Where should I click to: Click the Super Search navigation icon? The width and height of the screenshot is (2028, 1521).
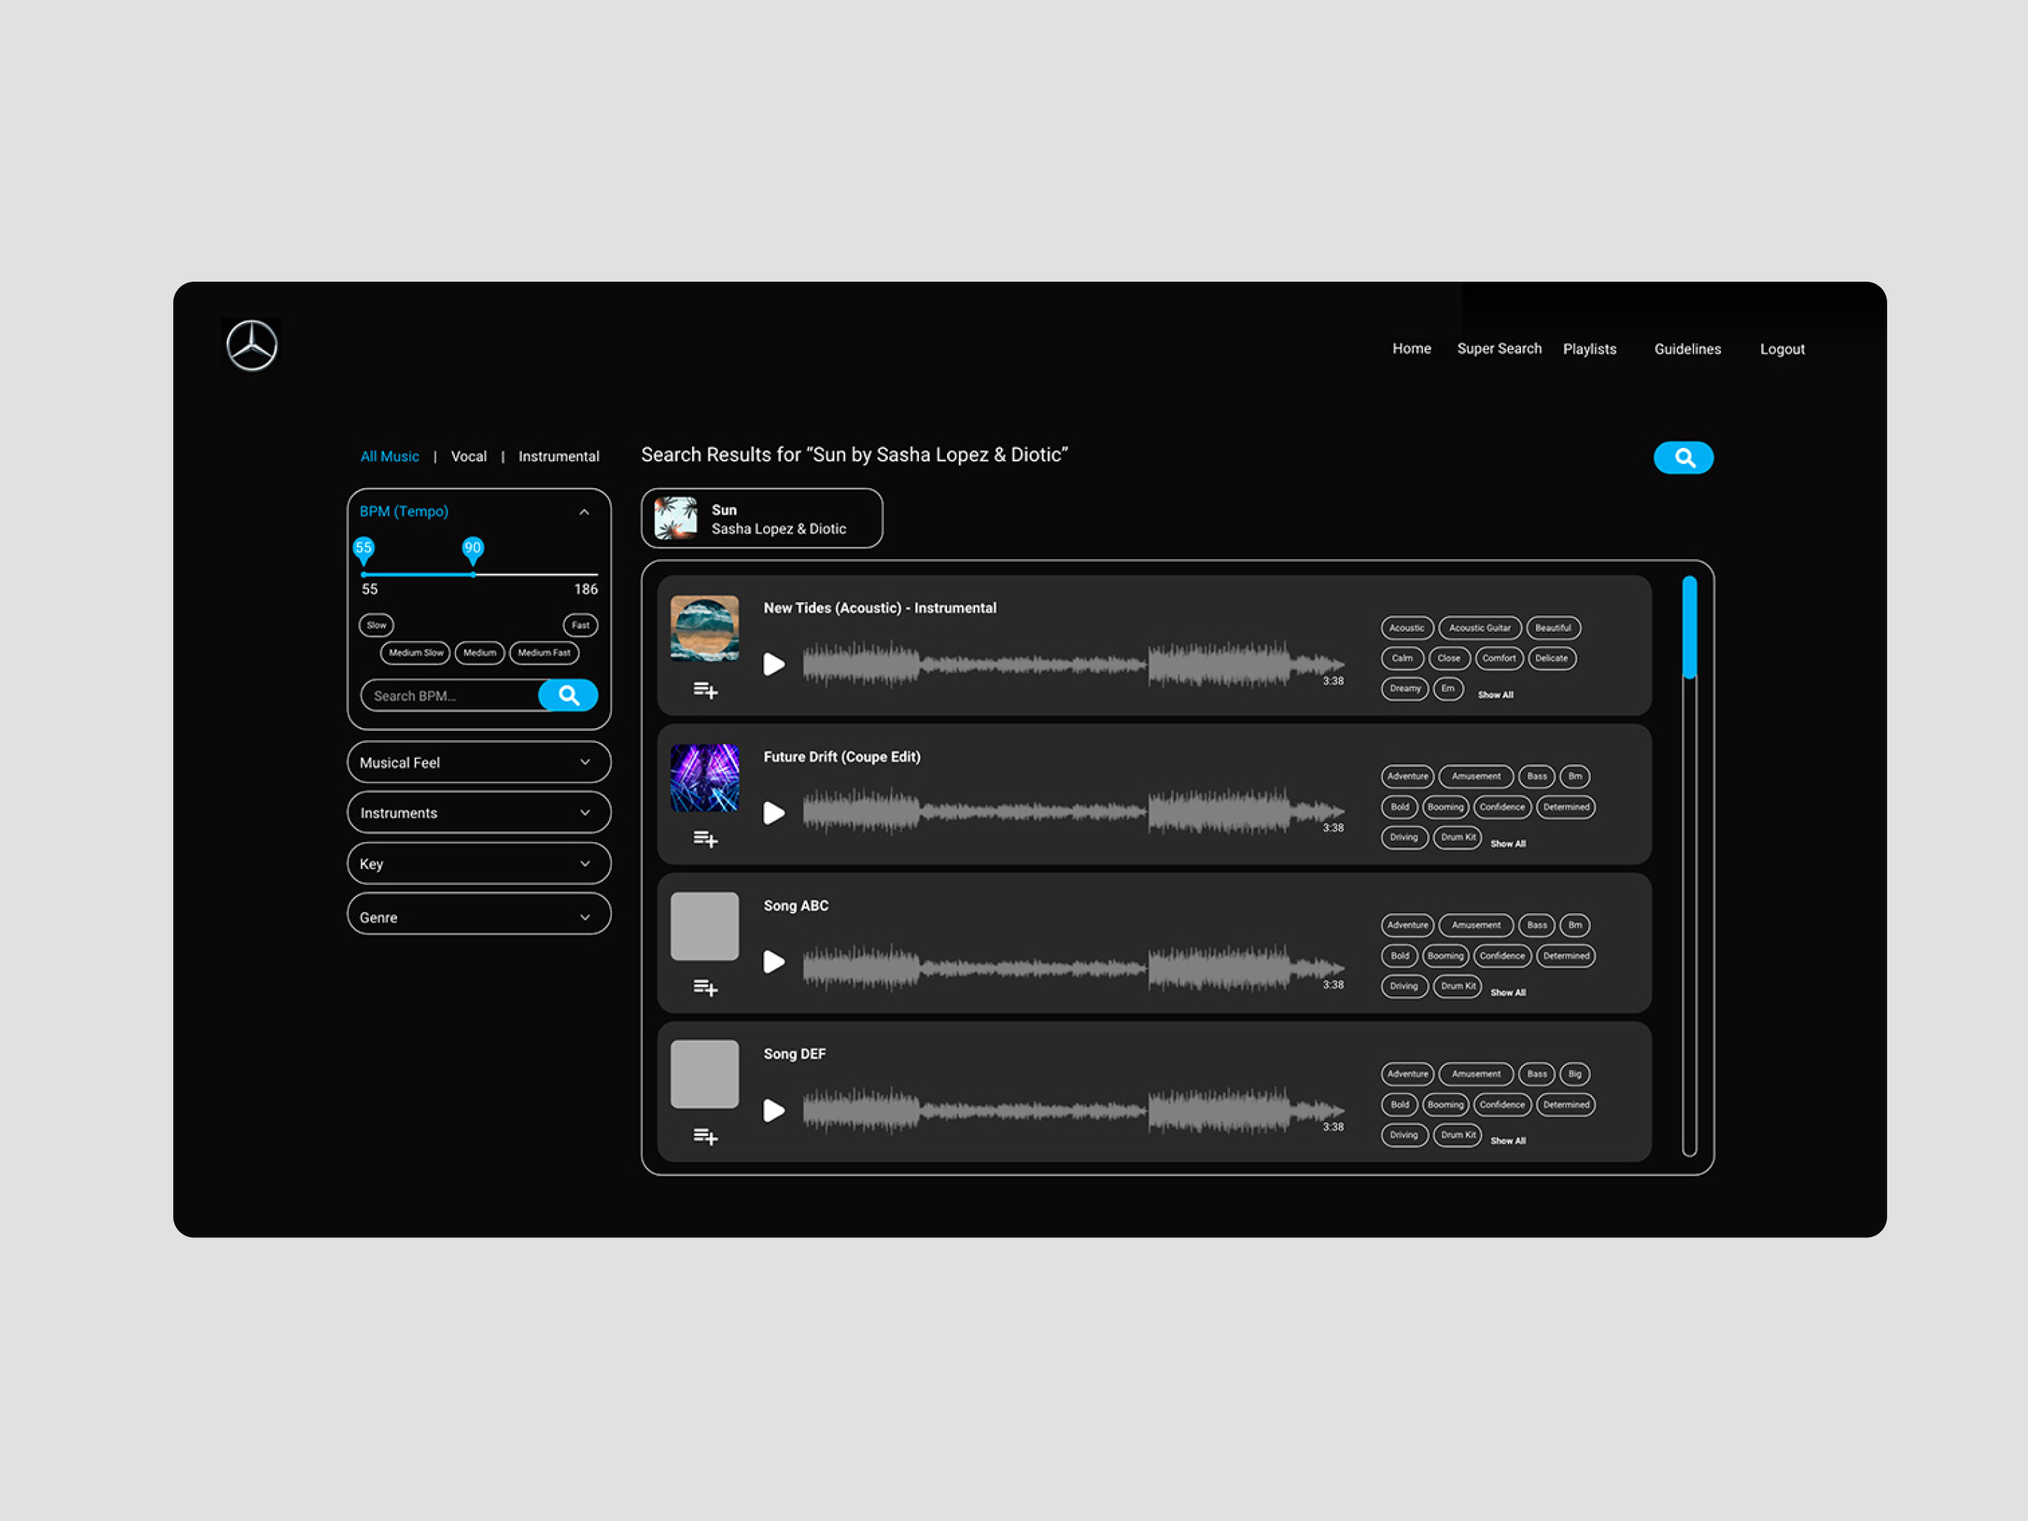coord(1496,346)
